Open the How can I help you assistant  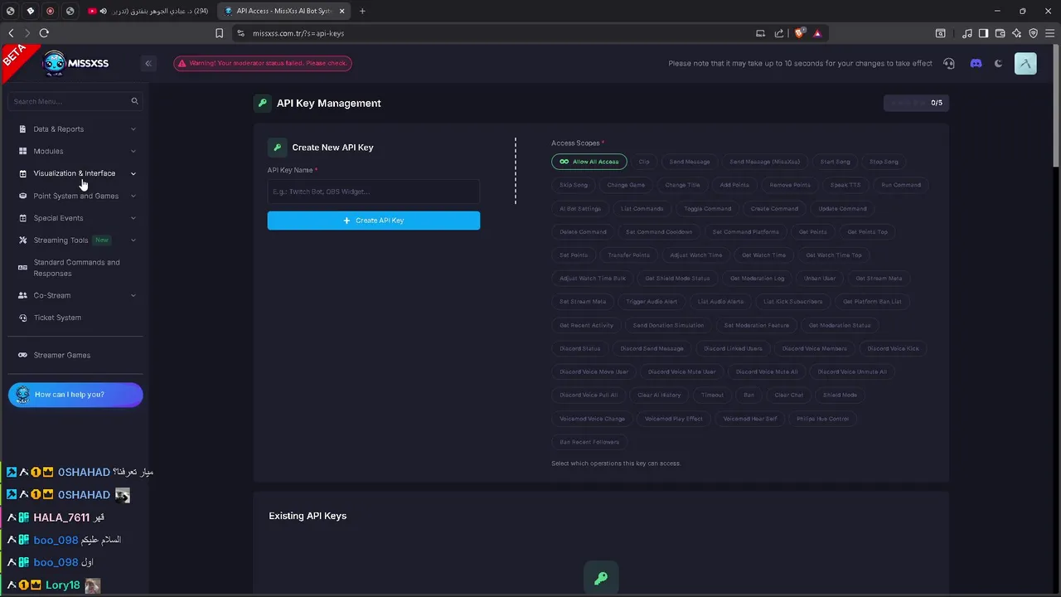75,395
